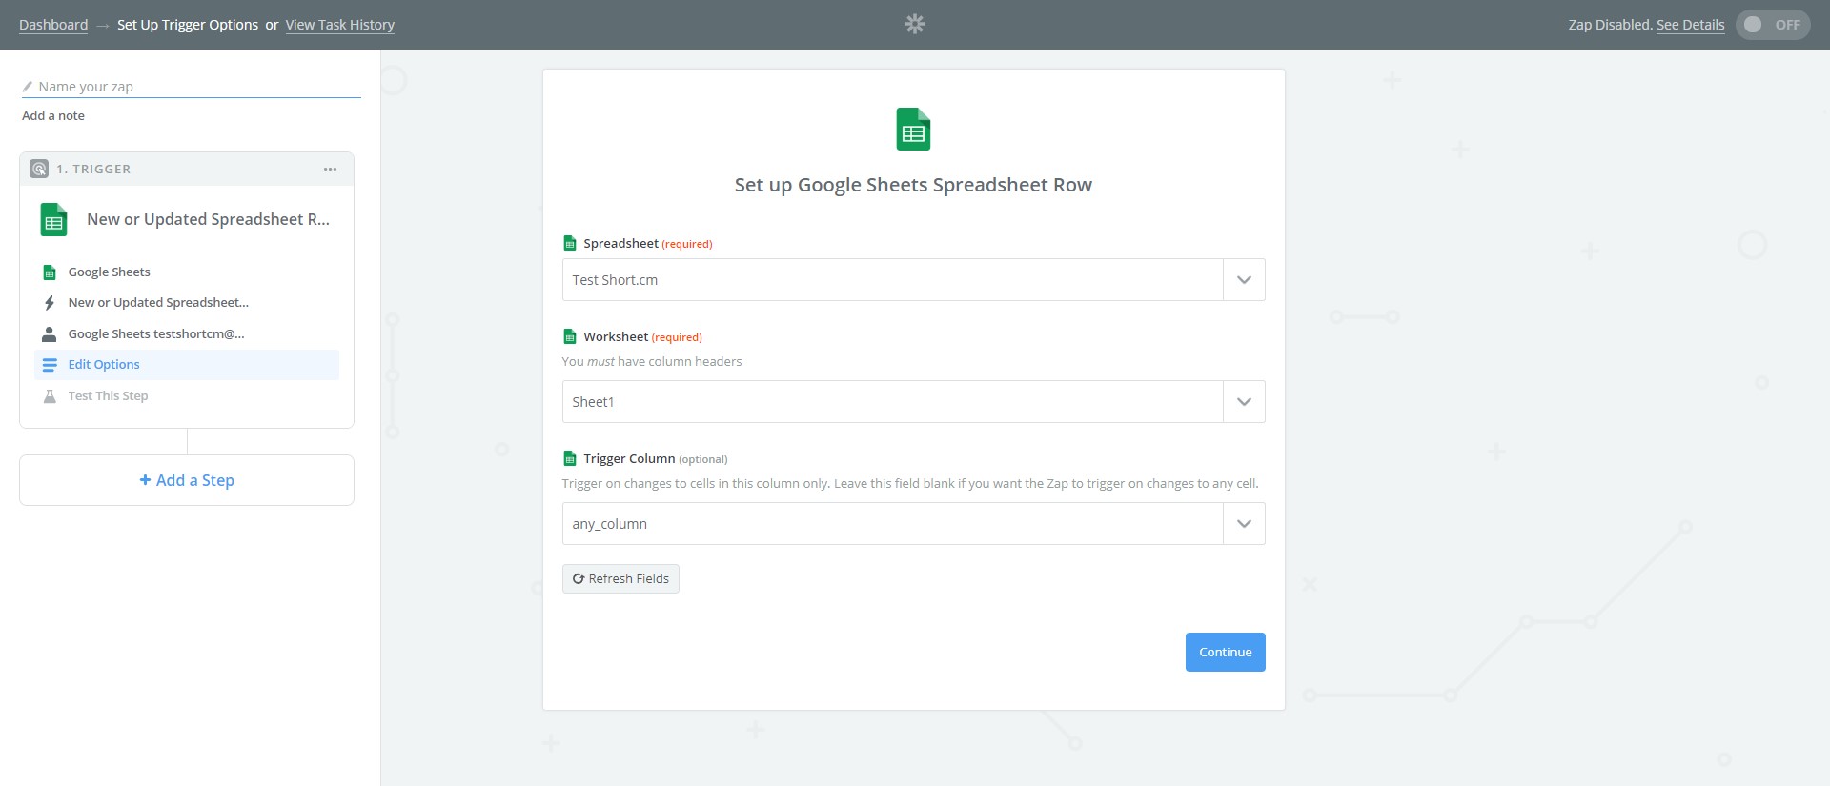
Task: Expand the Worksheet dropdown arrow
Action: pos(1244,402)
